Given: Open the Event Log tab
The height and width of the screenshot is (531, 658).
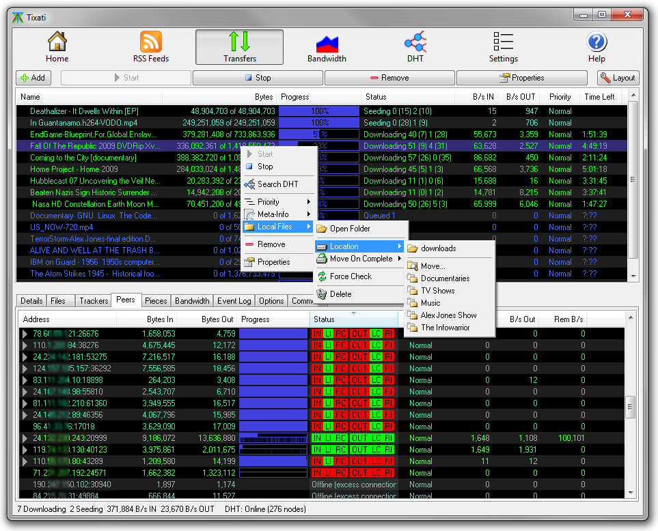Looking at the screenshot, I should [x=234, y=301].
